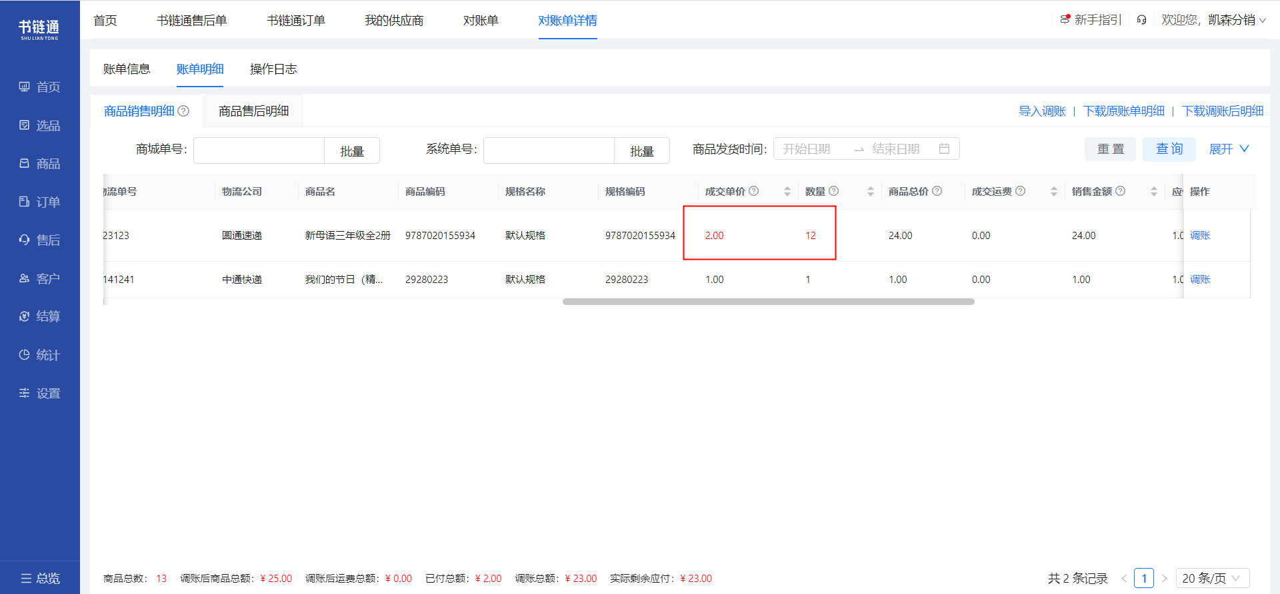Image resolution: width=1280 pixels, height=594 pixels.
Task: Click 批量 next to 商城单号
Action: tap(352, 151)
